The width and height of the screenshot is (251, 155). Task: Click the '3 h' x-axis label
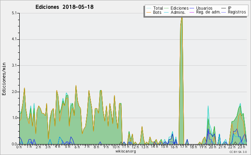pos(48,147)
